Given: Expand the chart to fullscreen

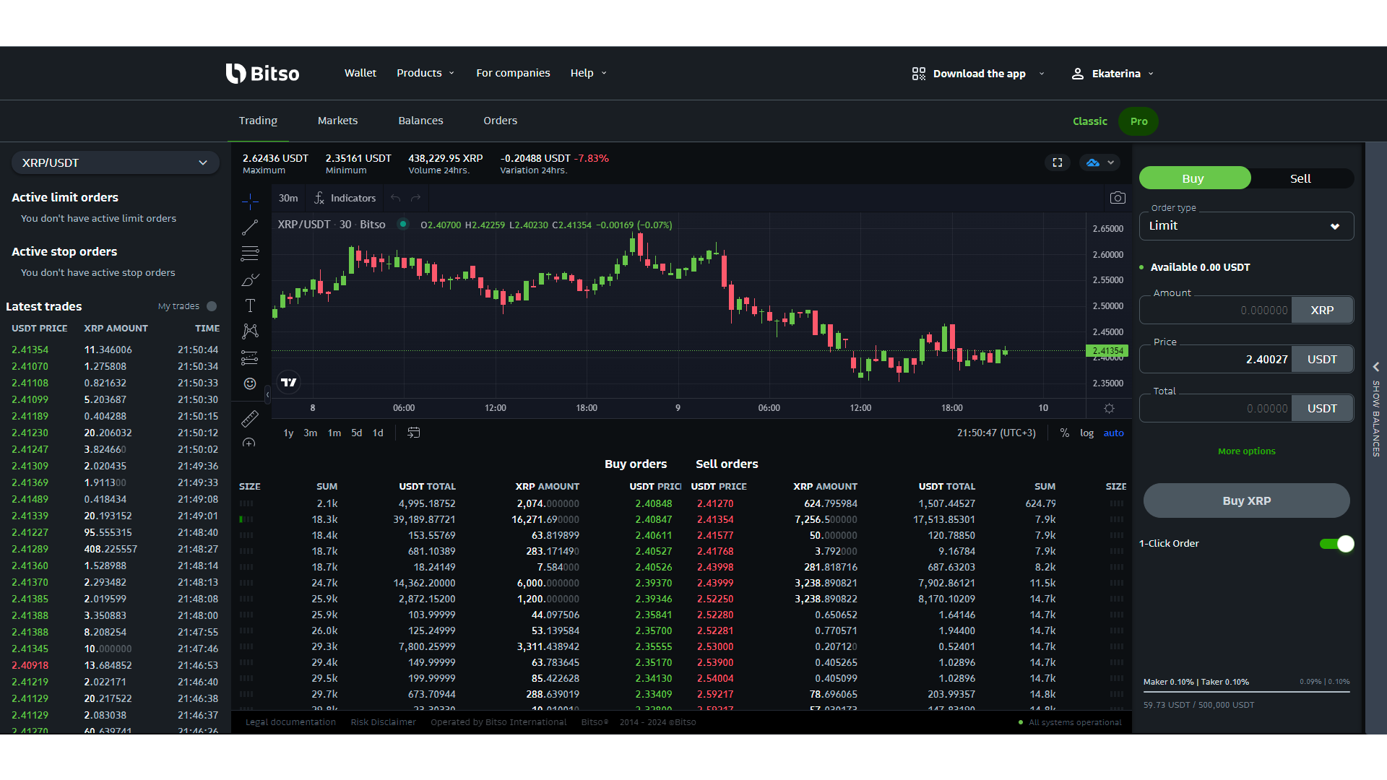Looking at the screenshot, I should [x=1057, y=162].
